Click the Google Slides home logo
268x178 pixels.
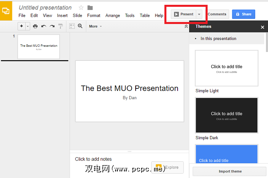6,11
